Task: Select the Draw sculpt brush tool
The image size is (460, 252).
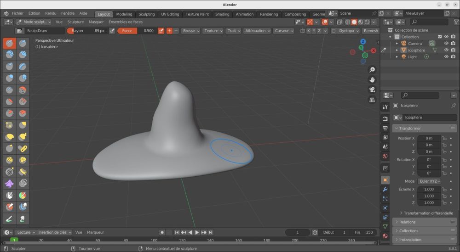Action: 10,44
